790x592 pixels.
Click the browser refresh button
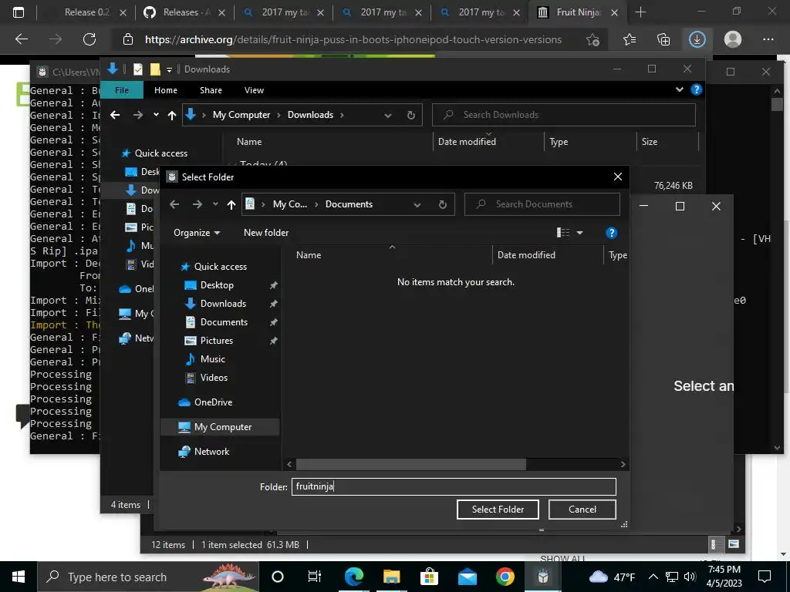click(x=89, y=39)
